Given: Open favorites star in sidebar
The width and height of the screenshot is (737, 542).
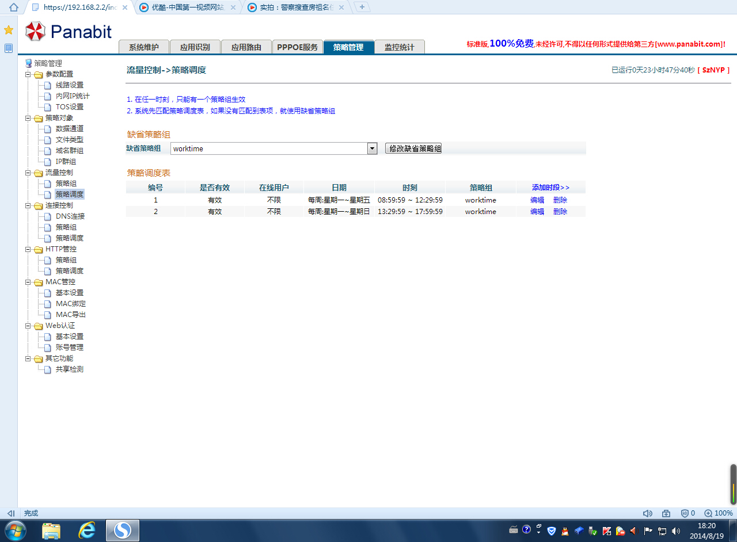Looking at the screenshot, I should coord(9,30).
